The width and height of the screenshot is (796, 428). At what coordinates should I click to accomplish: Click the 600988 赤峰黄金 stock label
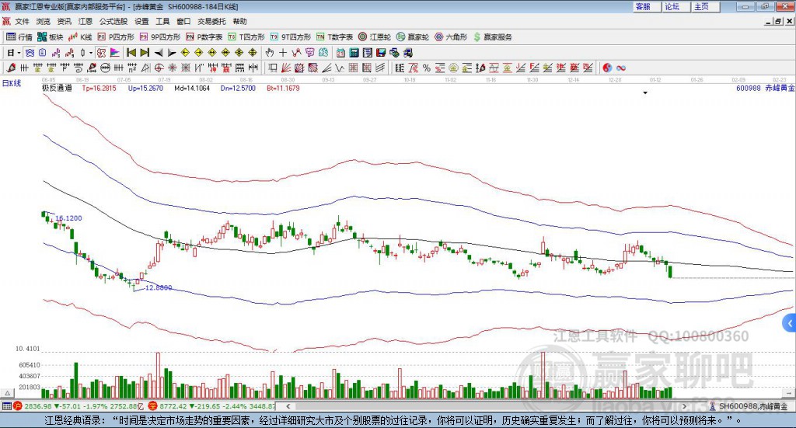pos(765,88)
